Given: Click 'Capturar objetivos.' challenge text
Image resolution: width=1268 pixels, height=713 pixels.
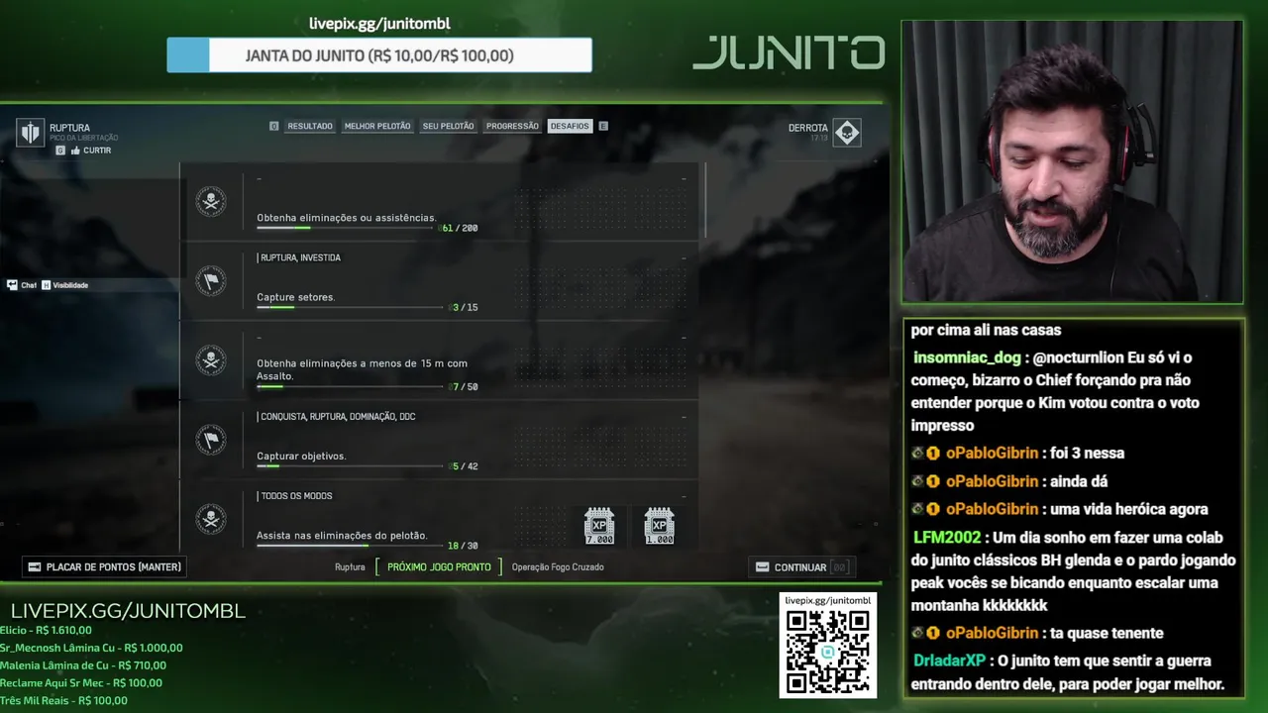Looking at the screenshot, I should coord(301,457).
